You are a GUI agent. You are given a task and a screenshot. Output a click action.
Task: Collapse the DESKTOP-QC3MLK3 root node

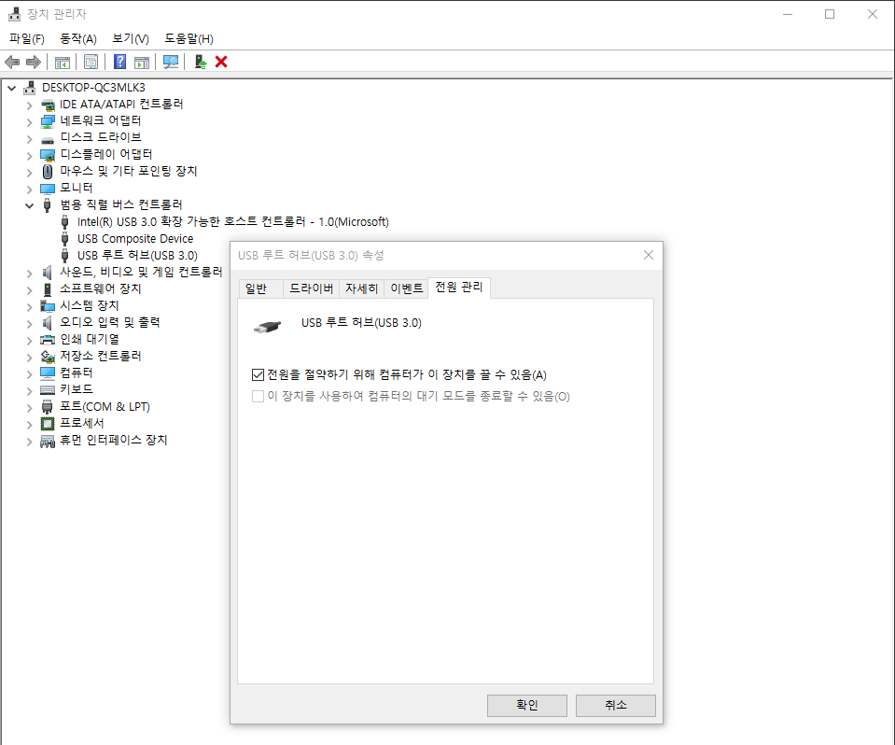11,88
